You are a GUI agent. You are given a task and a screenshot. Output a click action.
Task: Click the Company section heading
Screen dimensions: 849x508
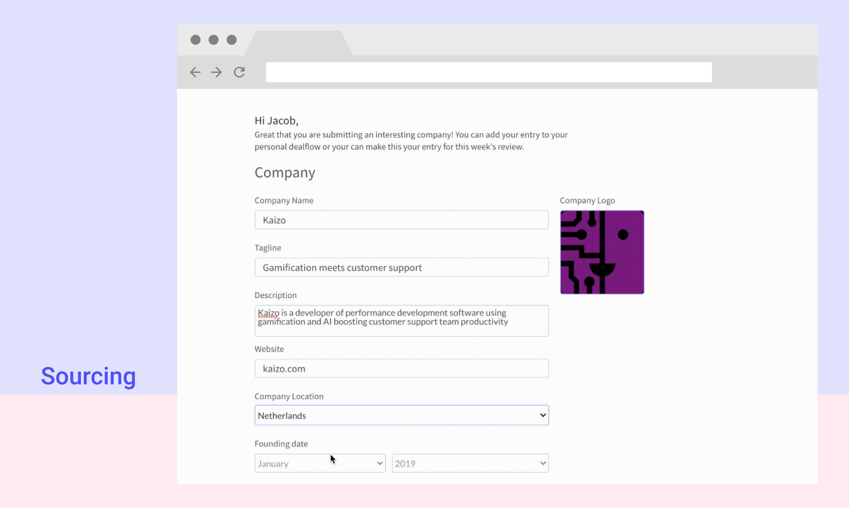pyautogui.click(x=285, y=172)
